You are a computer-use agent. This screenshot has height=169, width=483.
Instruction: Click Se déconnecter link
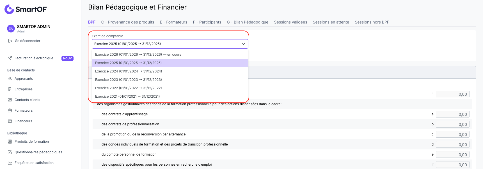[x=28, y=41]
